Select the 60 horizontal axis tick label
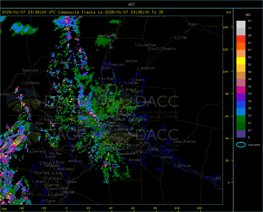Viewport: 263px width, 212px height. (133, 208)
